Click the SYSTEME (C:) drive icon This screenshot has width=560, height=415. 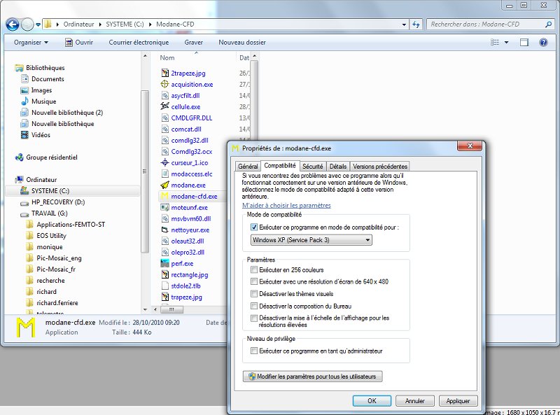click(x=24, y=191)
